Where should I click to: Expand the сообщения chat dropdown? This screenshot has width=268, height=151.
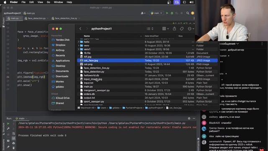coord(229,44)
